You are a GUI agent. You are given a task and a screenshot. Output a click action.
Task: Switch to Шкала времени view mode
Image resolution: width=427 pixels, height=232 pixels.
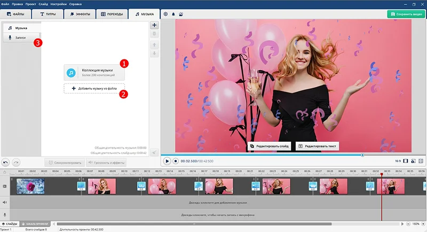point(35,224)
